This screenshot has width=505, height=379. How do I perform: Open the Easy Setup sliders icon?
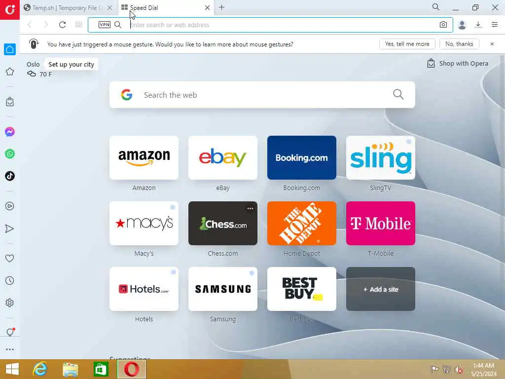coord(495,25)
